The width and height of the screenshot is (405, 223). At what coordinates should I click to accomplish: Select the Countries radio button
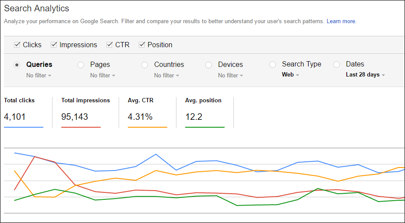(x=144, y=65)
